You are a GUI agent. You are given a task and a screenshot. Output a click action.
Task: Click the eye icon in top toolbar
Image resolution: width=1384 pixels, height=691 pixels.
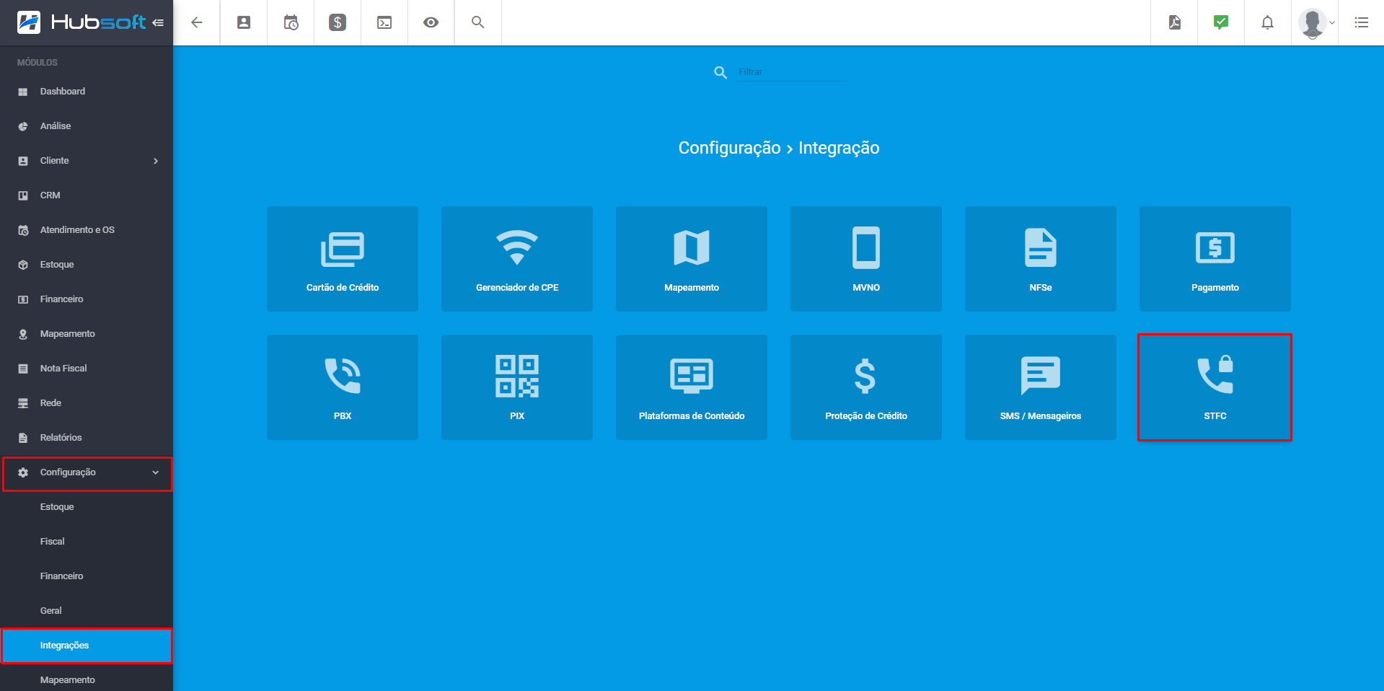[431, 22]
